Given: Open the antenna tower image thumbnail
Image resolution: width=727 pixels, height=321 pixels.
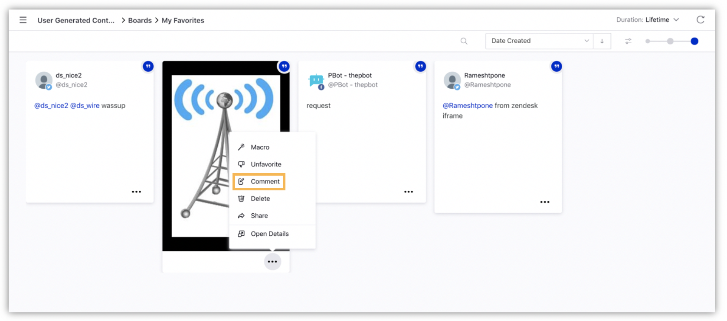Looking at the screenshot, I should (x=226, y=156).
